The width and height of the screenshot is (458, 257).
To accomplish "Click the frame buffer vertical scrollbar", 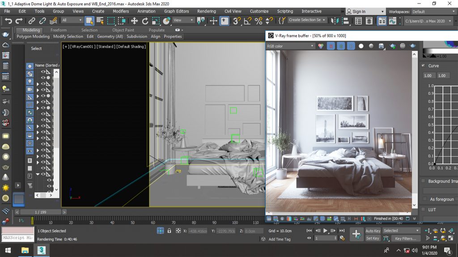I will (x=414, y=130).
